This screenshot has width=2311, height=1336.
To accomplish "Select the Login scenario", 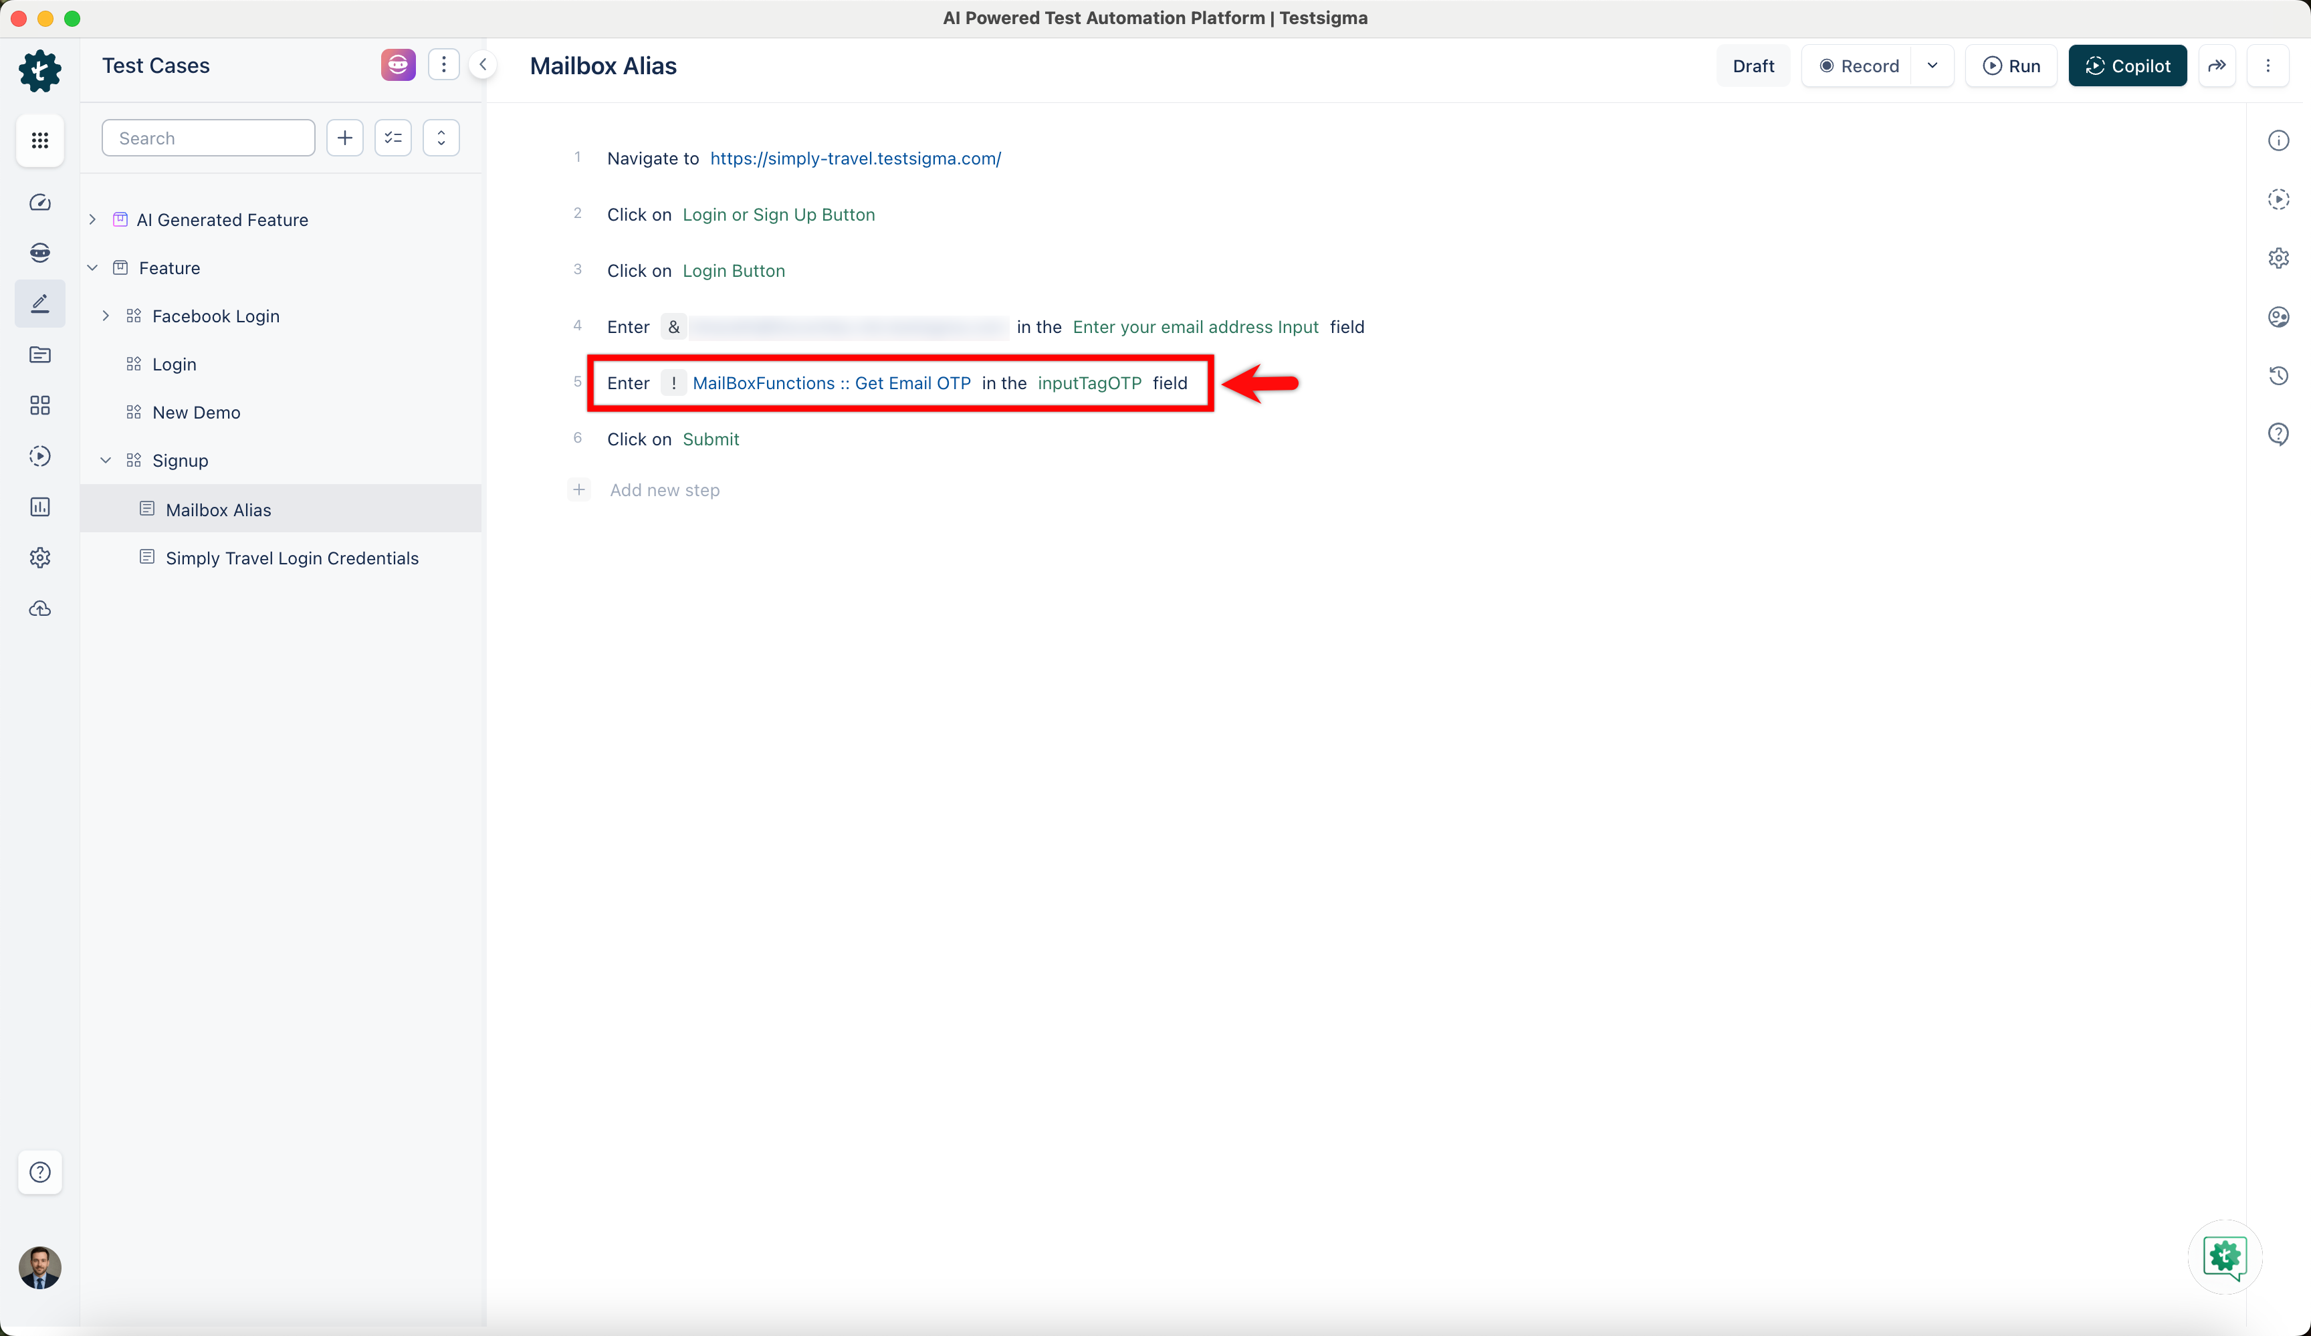I will tap(175, 364).
